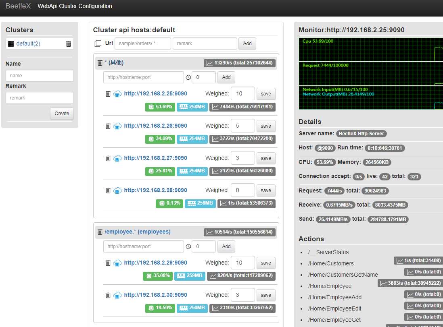Open host link http://192.168.2.27:9090
Image resolution: width=443 pixels, height=327 pixels.
coord(155,158)
